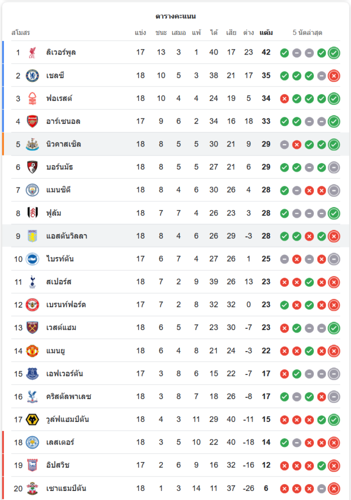The height and width of the screenshot is (500, 351).
Task: Open the แอสตันวิลลา team link
Action: pos(67,236)
